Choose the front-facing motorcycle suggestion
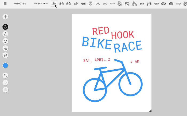Viewport: 187px width, 116px height. click(91, 4)
